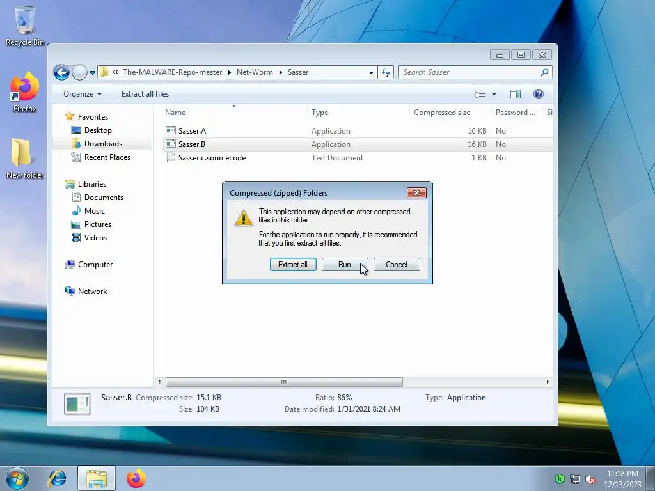655x491 pixels.
Task: Click the network tray icon
Action: (x=575, y=479)
